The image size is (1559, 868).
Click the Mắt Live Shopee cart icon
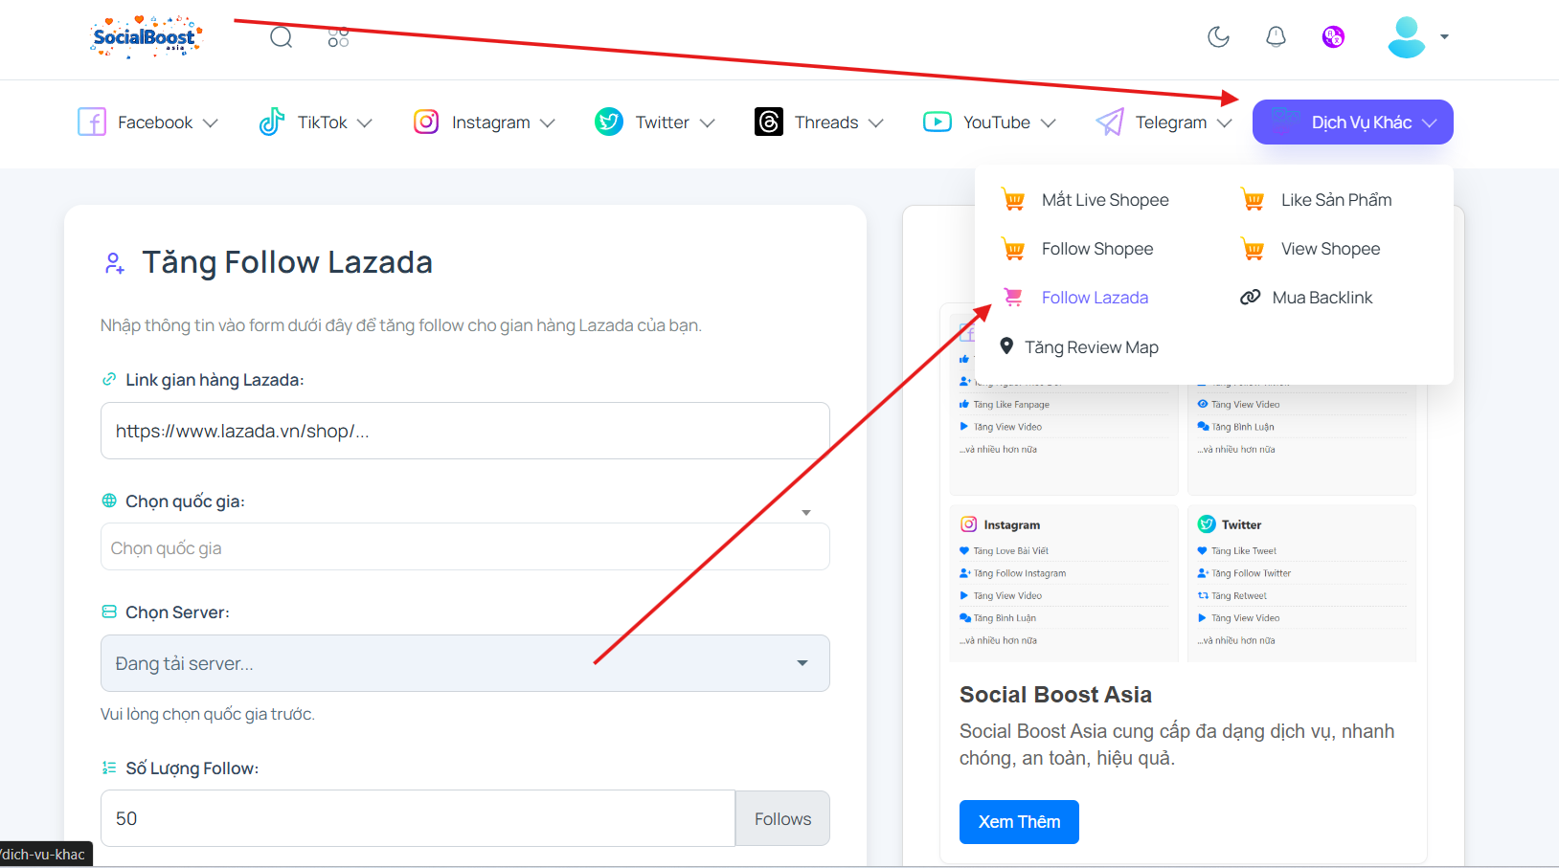pos(1013,199)
